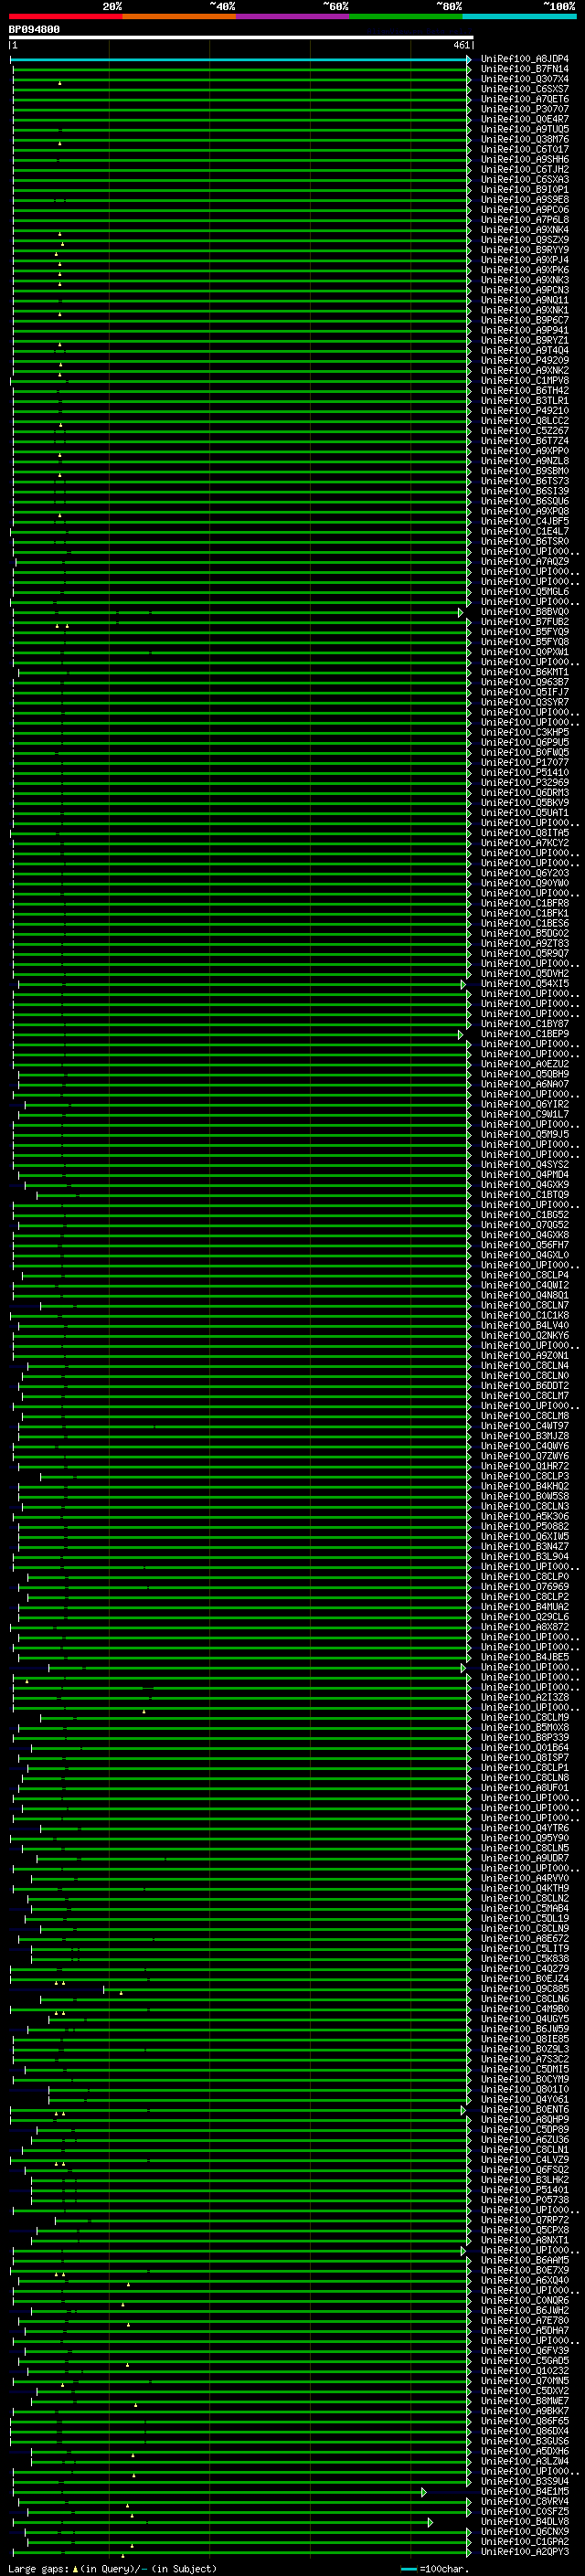Select the query name BP094800
Screen dimensions: 585x2576
(34, 30)
